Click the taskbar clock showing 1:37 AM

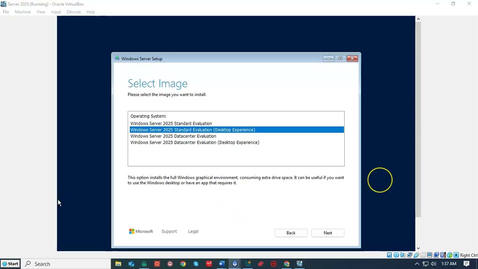449,264
